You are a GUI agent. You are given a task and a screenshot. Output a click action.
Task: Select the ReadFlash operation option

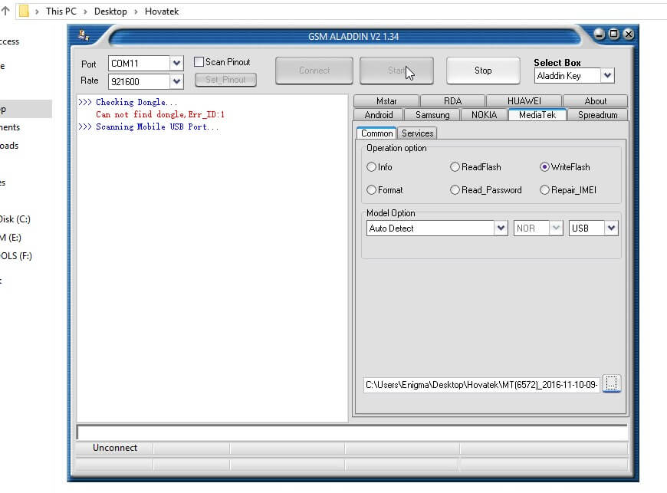click(455, 167)
